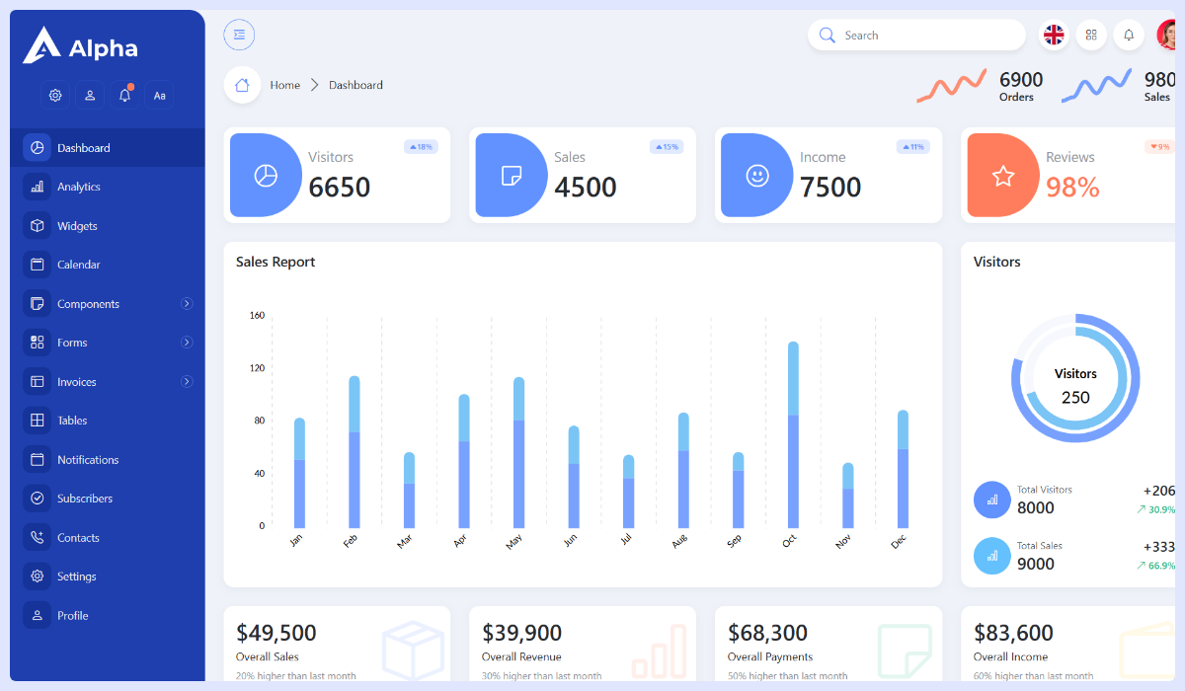
Task: Open the Settings page from the sidebar
Action: point(78,576)
